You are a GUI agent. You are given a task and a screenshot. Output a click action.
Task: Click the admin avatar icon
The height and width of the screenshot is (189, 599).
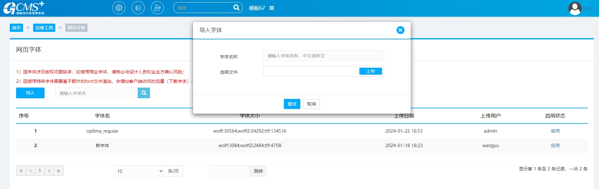(575, 8)
